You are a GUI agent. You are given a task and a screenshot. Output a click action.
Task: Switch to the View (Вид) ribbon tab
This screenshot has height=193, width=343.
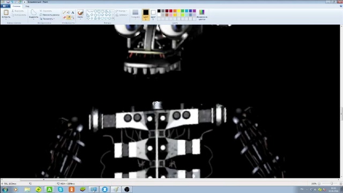pos(27,6)
